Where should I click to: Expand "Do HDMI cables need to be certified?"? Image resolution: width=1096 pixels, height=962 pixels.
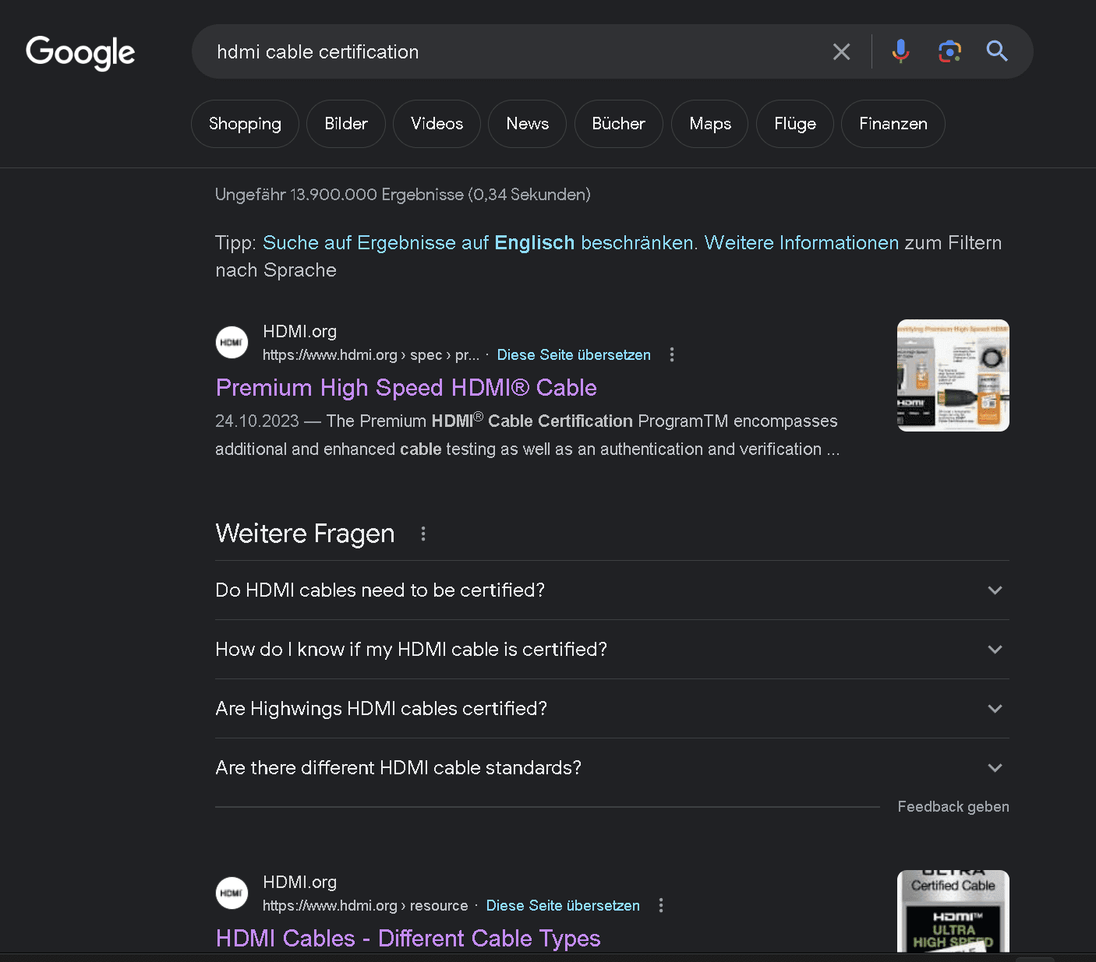995,590
